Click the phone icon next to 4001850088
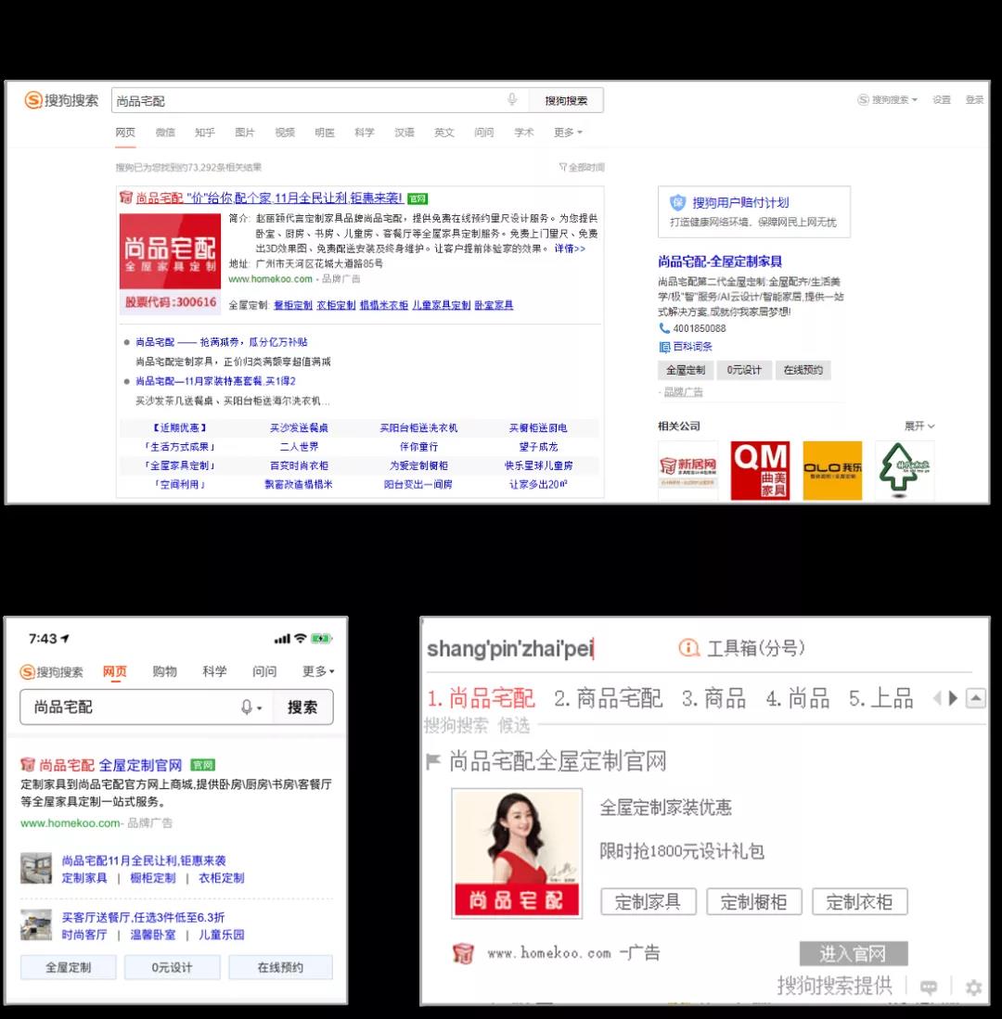The height and width of the screenshot is (1019, 1002). [664, 328]
